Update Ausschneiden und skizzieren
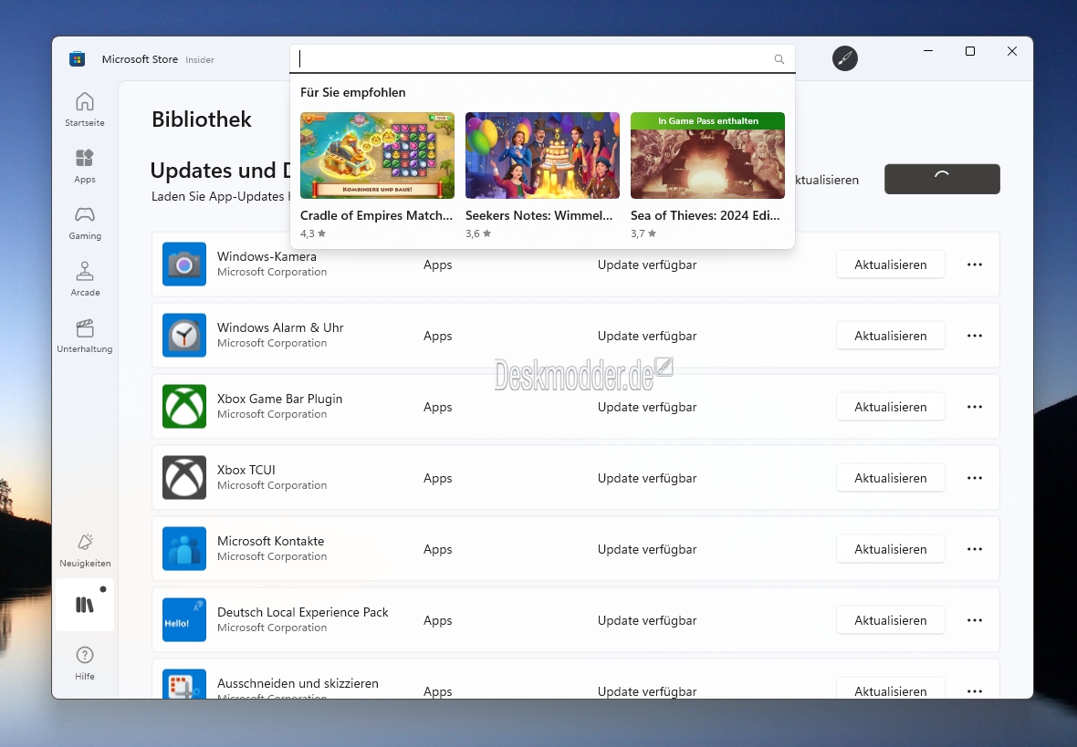 point(890,689)
